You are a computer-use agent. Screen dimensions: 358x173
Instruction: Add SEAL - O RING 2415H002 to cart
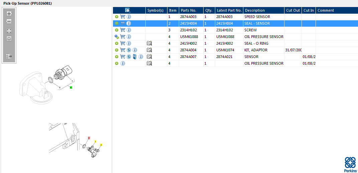[123, 43]
